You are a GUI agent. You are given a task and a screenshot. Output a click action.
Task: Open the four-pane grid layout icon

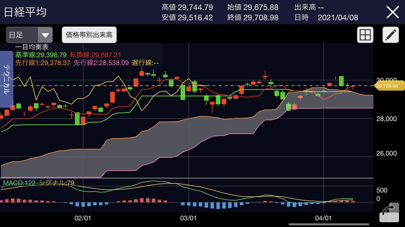click(x=365, y=35)
